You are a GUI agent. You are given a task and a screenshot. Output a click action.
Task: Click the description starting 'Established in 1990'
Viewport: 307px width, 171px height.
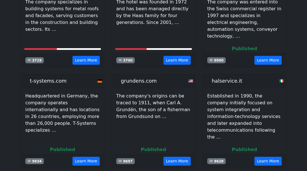(x=244, y=116)
